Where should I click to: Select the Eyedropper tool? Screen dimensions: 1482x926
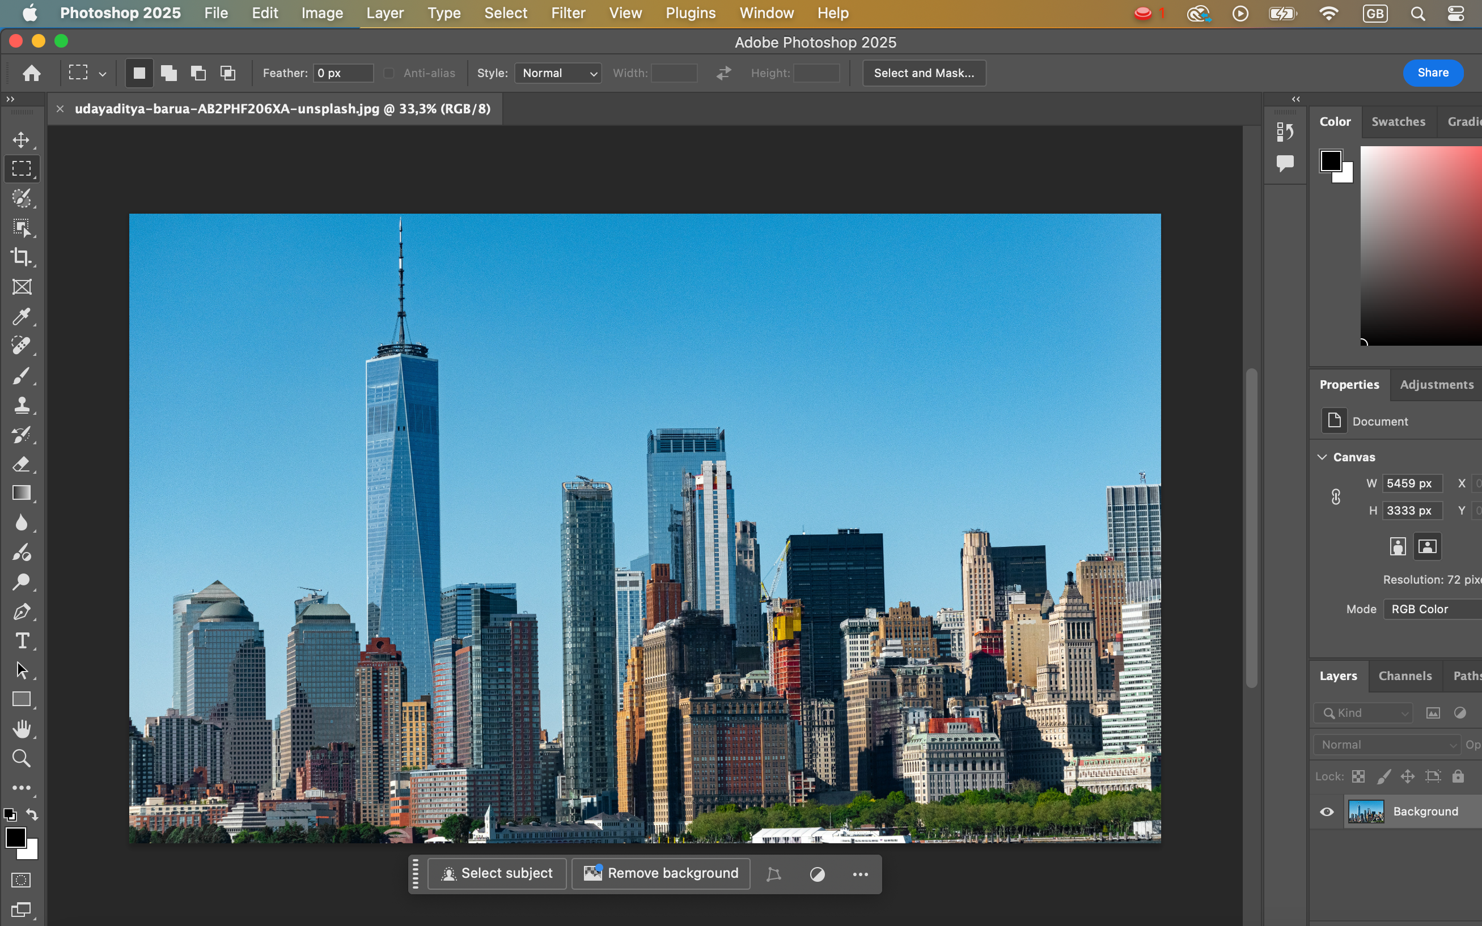pos(22,317)
